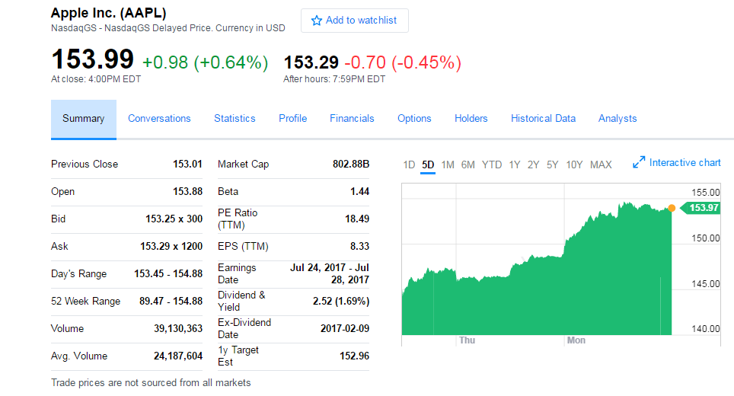Set chart range to 10Y
The width and height of the screenshot is (734, 396).
tap(574, 164)
